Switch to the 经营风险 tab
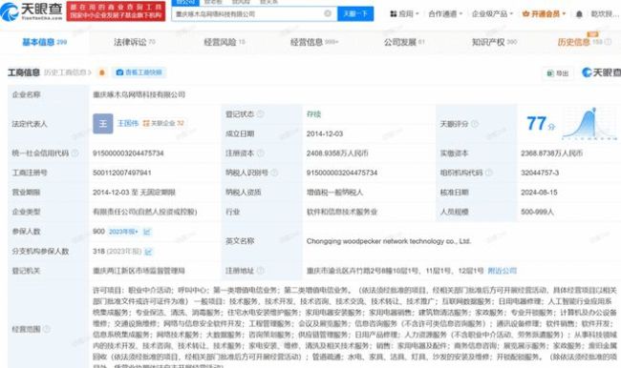This screenshot has width=621, height=368. (x=225, y=42)
